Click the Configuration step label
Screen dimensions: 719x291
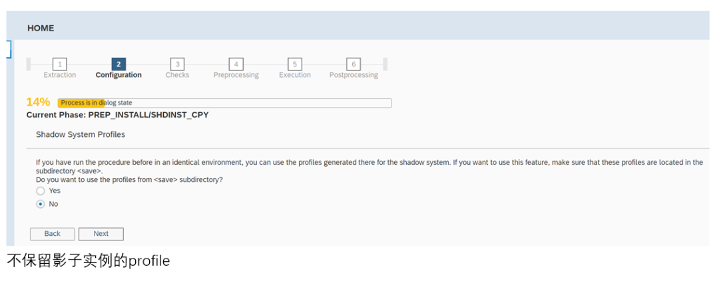pos(119,75)
